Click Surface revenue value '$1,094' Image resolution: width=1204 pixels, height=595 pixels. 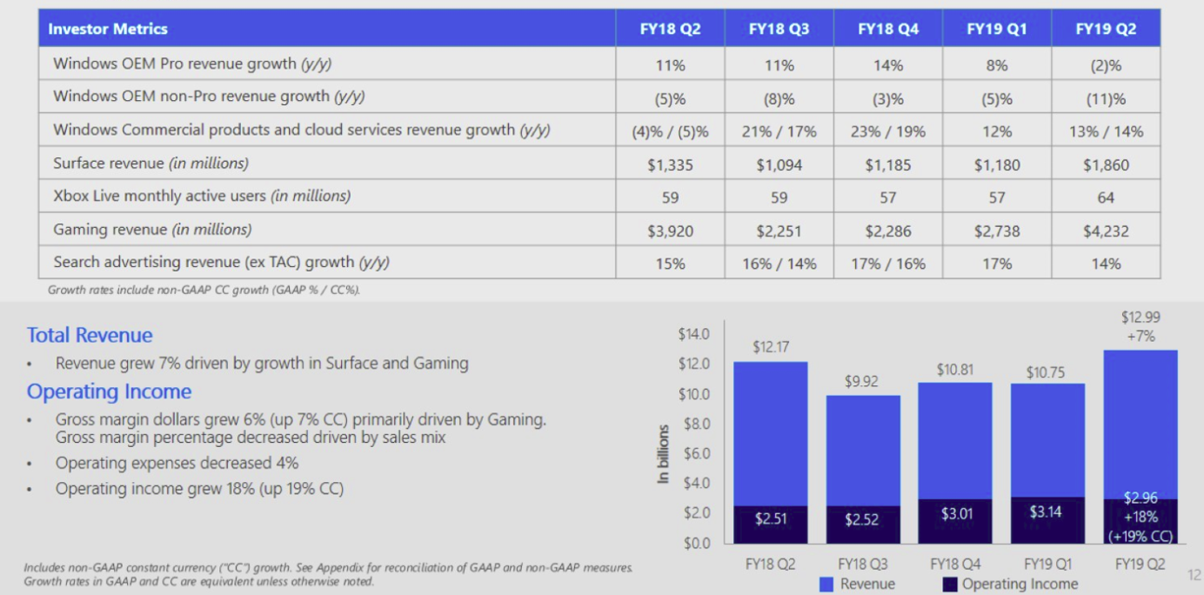pyautogui.click(x=779, y=165)
